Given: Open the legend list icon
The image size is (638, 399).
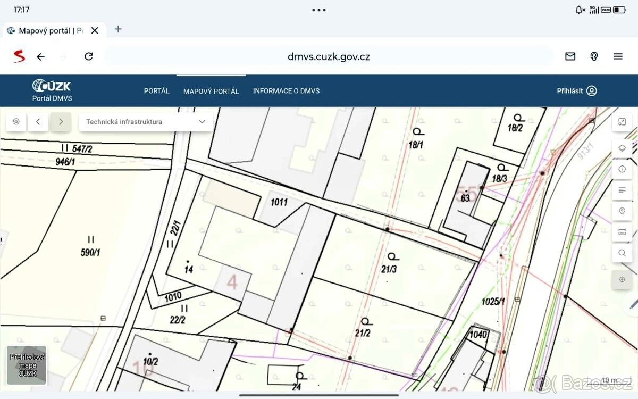Looking at the screenshot, I should (622, 190).
